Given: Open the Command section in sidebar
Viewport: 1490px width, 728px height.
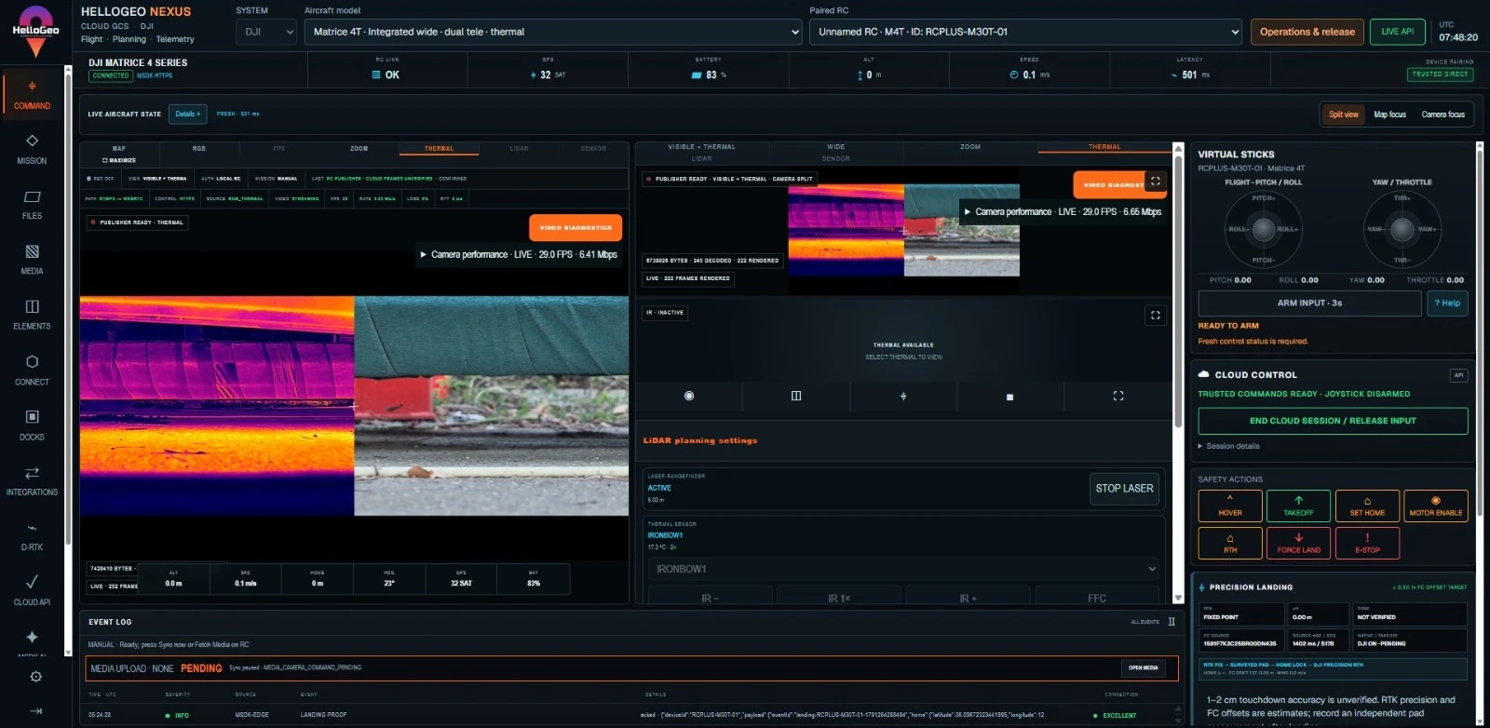Looking at the screenshot, I should 32,94.
